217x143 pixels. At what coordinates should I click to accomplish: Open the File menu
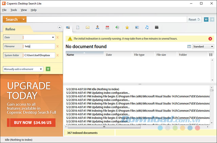(x=4, y=10)
